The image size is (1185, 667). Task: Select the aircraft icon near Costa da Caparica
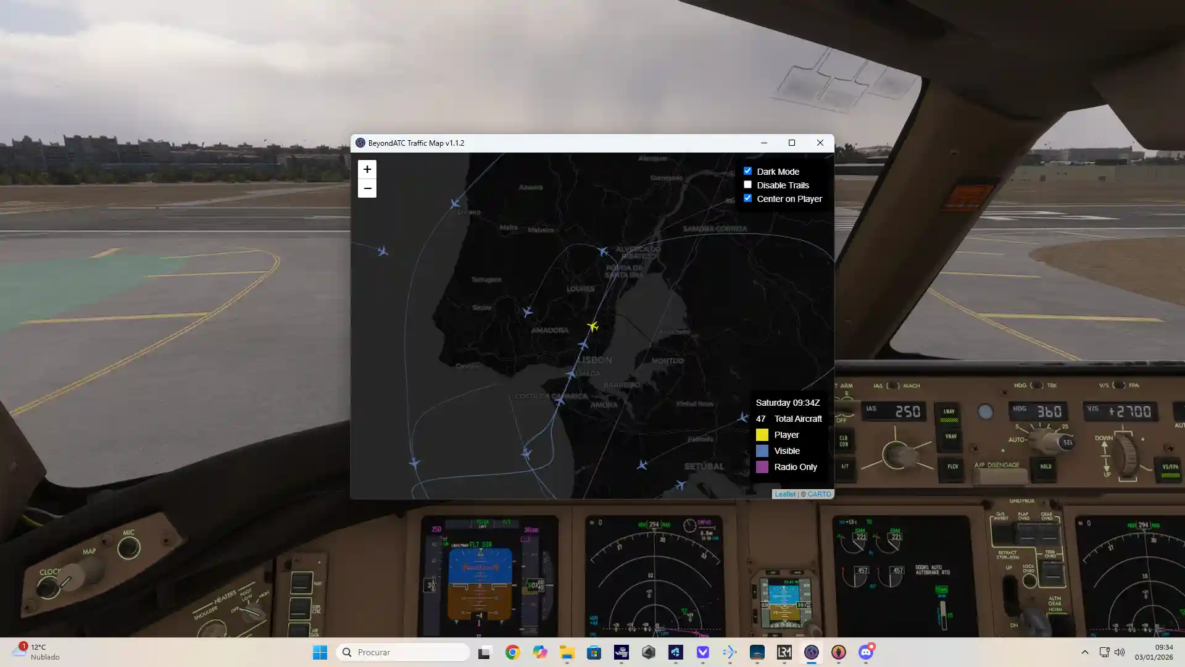[x=559, y=401]
